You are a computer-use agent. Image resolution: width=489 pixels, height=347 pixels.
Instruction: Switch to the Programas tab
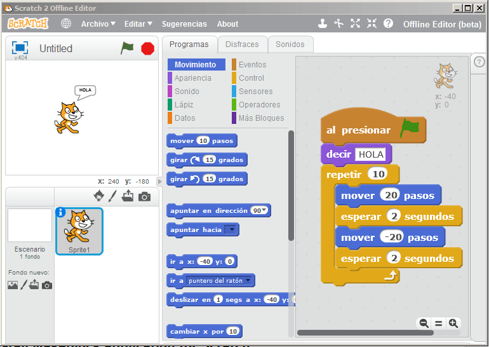pyautogui.click(x=189, y=44)
